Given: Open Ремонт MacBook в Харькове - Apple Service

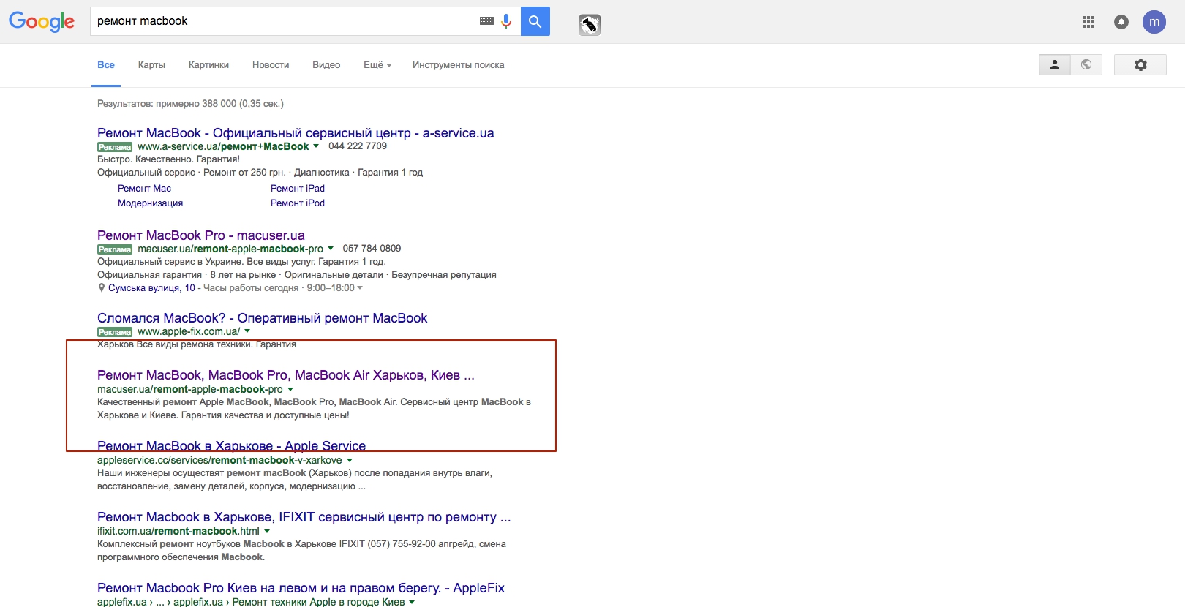Looking at the screenshot, I should 231,446.
